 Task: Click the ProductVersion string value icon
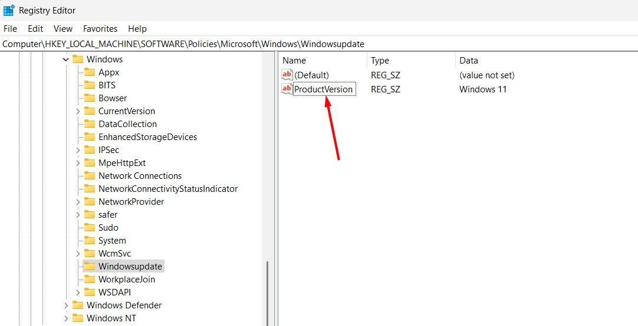coord(287,89)
